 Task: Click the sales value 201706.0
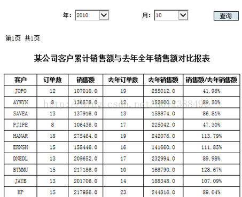tap(85, 181)
